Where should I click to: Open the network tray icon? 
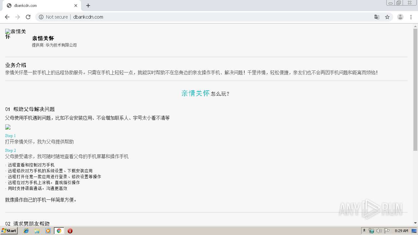click(x=371, y=231)
